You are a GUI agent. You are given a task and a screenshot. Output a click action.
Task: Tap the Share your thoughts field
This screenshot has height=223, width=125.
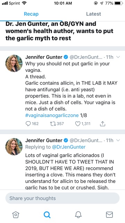pos(62,198)
